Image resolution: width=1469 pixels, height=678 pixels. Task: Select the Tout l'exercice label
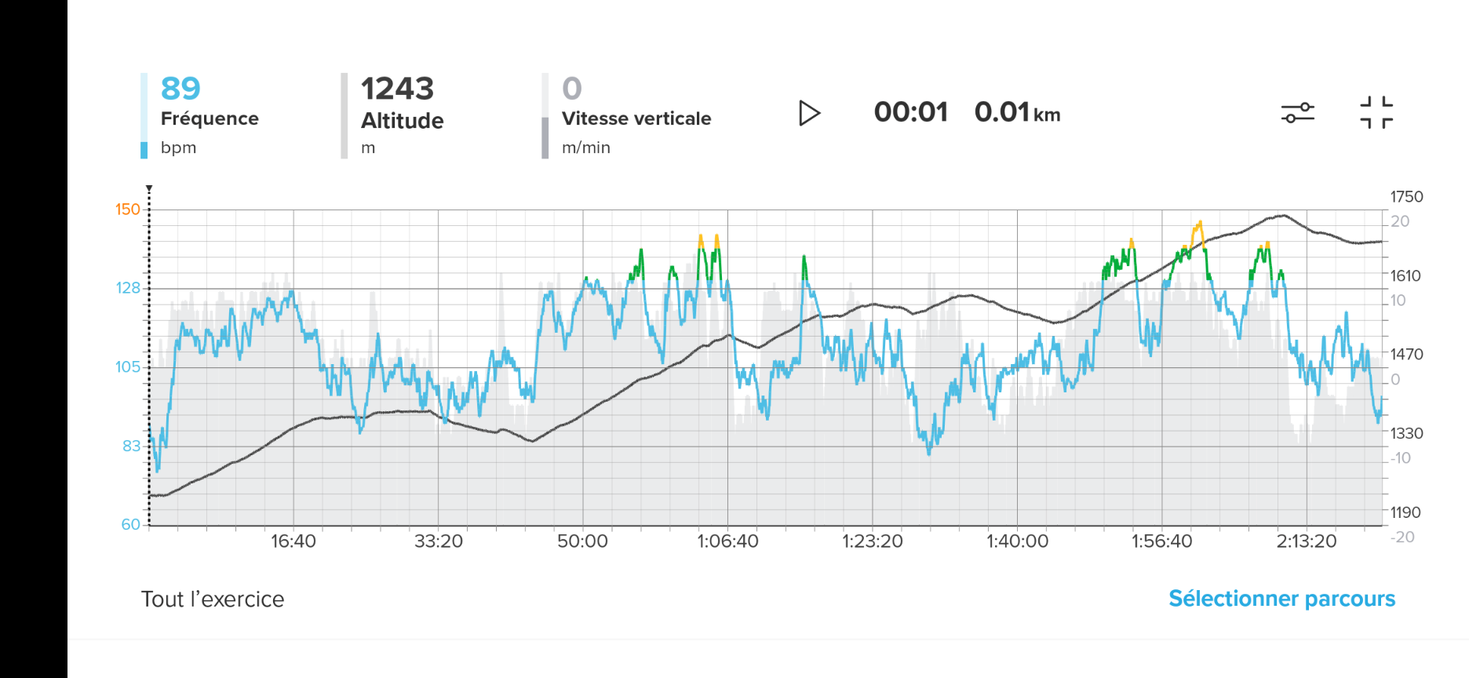[213, 600]
